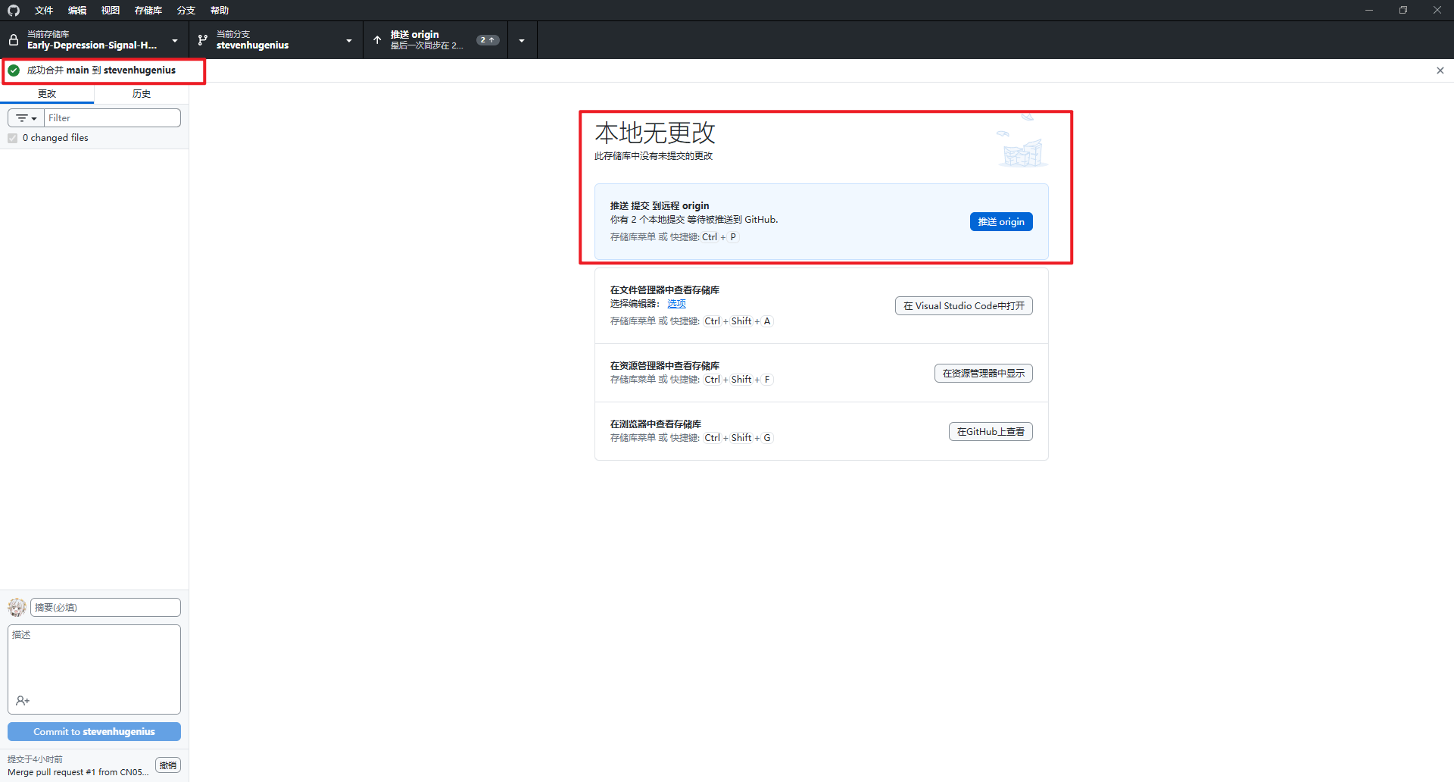Click the add co-authors icon
Screen dimensions: 1454x782
[x=23, y=701]
